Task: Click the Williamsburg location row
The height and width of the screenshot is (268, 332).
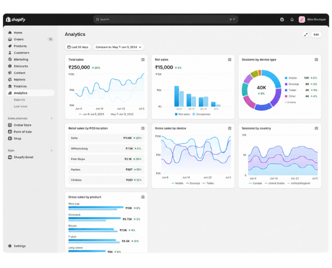Action: tap(106, 148)
